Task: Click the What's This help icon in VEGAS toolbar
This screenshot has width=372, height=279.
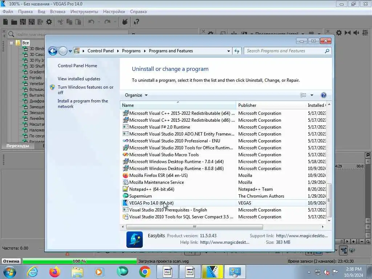Action: tap(136, 22)
